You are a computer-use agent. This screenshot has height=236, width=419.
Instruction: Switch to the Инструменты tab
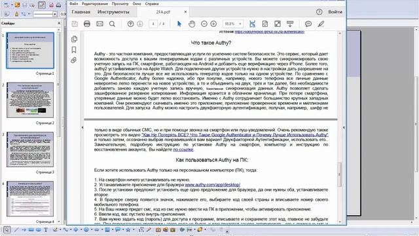(113, 12)
